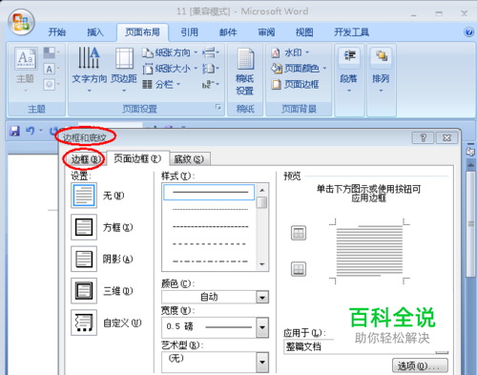477x375 pixels.
Task: Open 纸张方向 orientation menu
Action: 170,52
